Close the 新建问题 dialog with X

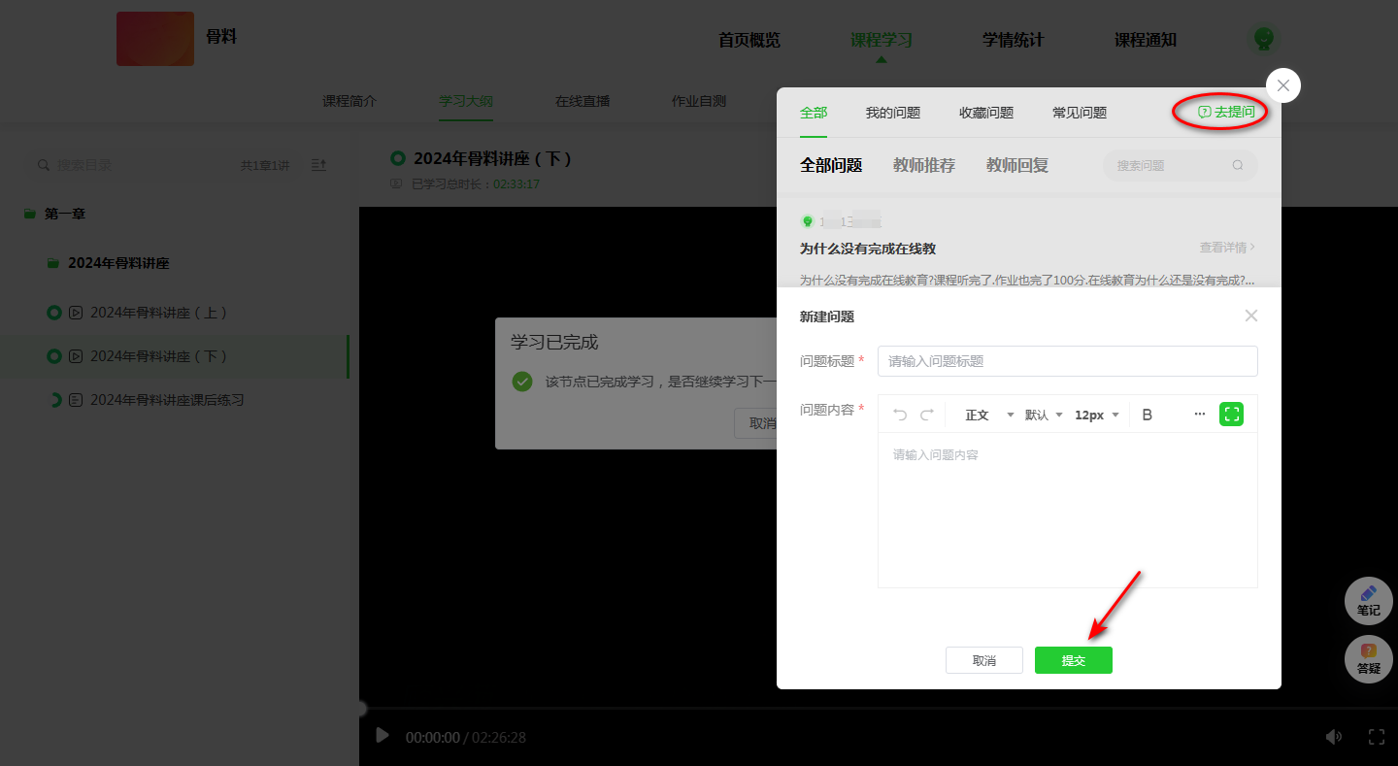(x=1250, y=316)
